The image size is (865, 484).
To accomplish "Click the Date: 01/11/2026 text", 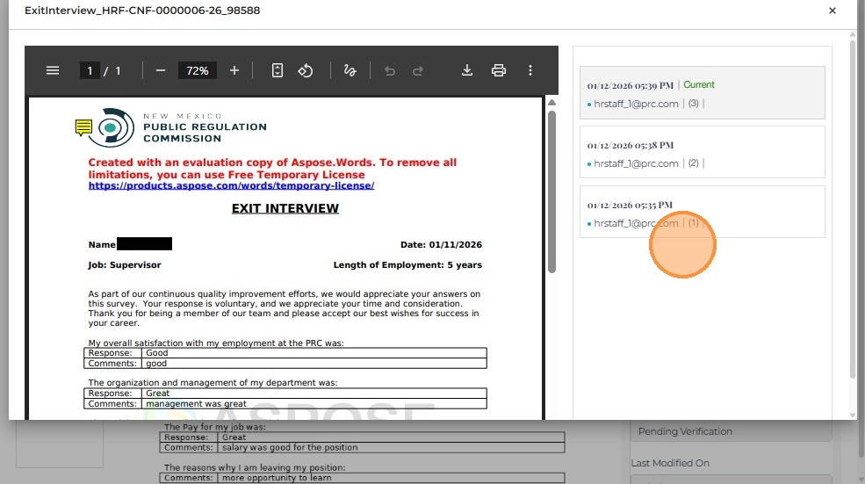I will point(442,244).
